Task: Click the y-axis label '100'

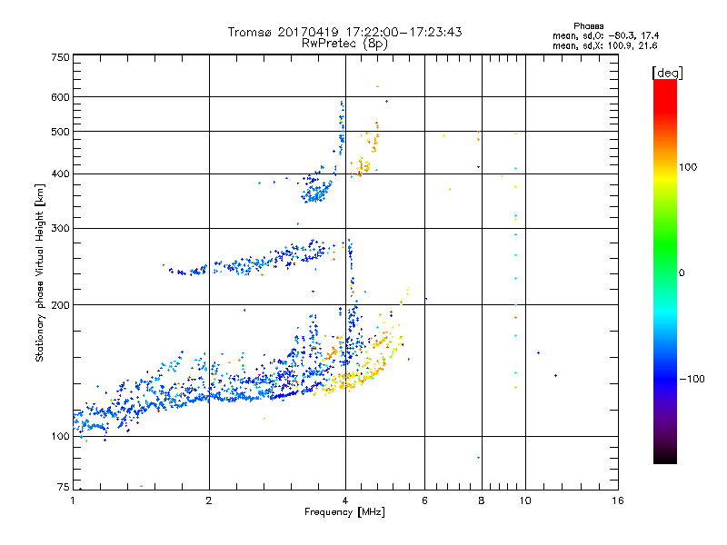Action: (61, 437)
